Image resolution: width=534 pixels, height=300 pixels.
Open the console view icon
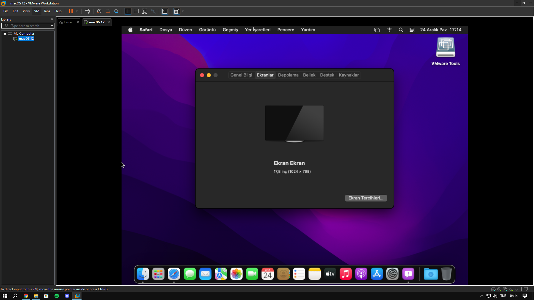click(165, 11)
